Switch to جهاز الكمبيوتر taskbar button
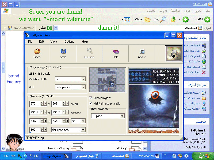Image resolution: width=214 pixels, height=160 pixels. click(x=87, y=156)
